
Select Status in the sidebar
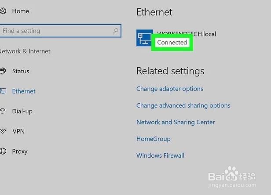pos(21,71)
